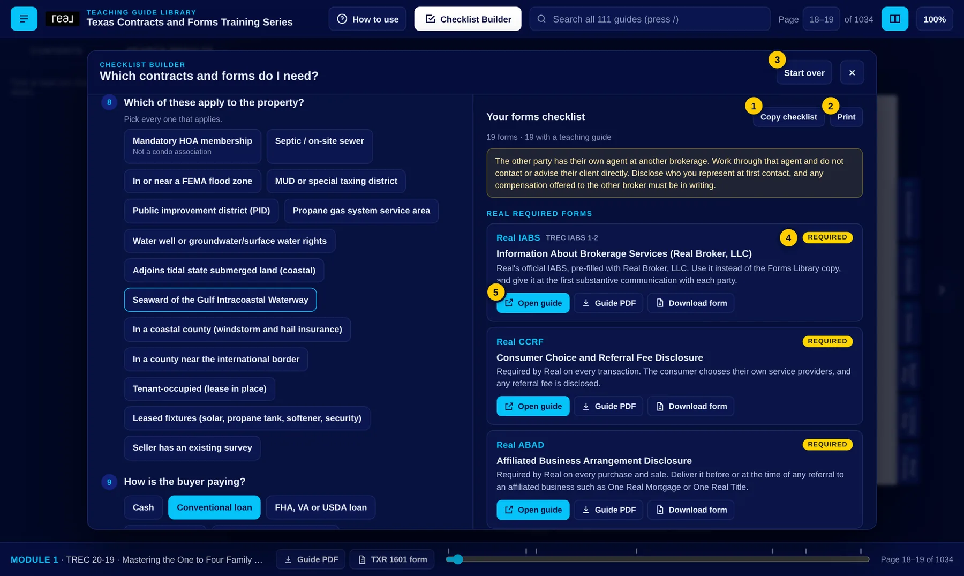Choose Tenant-occupied (lease in place)
964x576 pixels.
pos(199,388)
